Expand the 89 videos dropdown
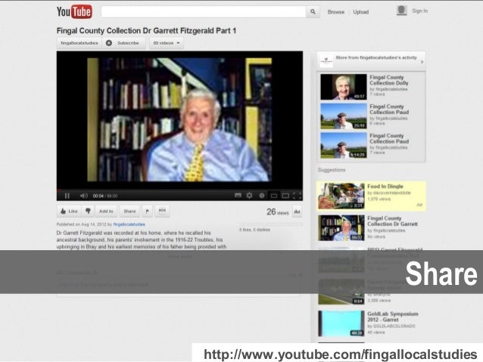 [x=167, y=43]
